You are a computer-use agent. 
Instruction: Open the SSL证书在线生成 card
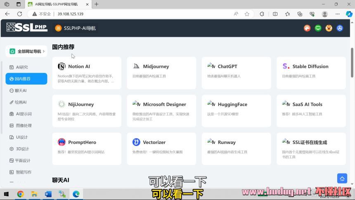coord(311,148)
